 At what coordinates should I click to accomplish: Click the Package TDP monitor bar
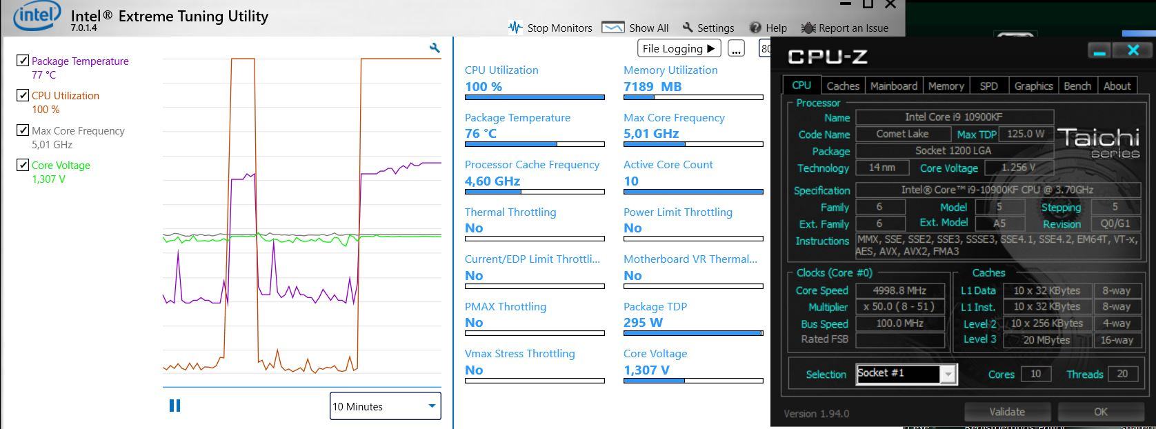click(693, 333)
